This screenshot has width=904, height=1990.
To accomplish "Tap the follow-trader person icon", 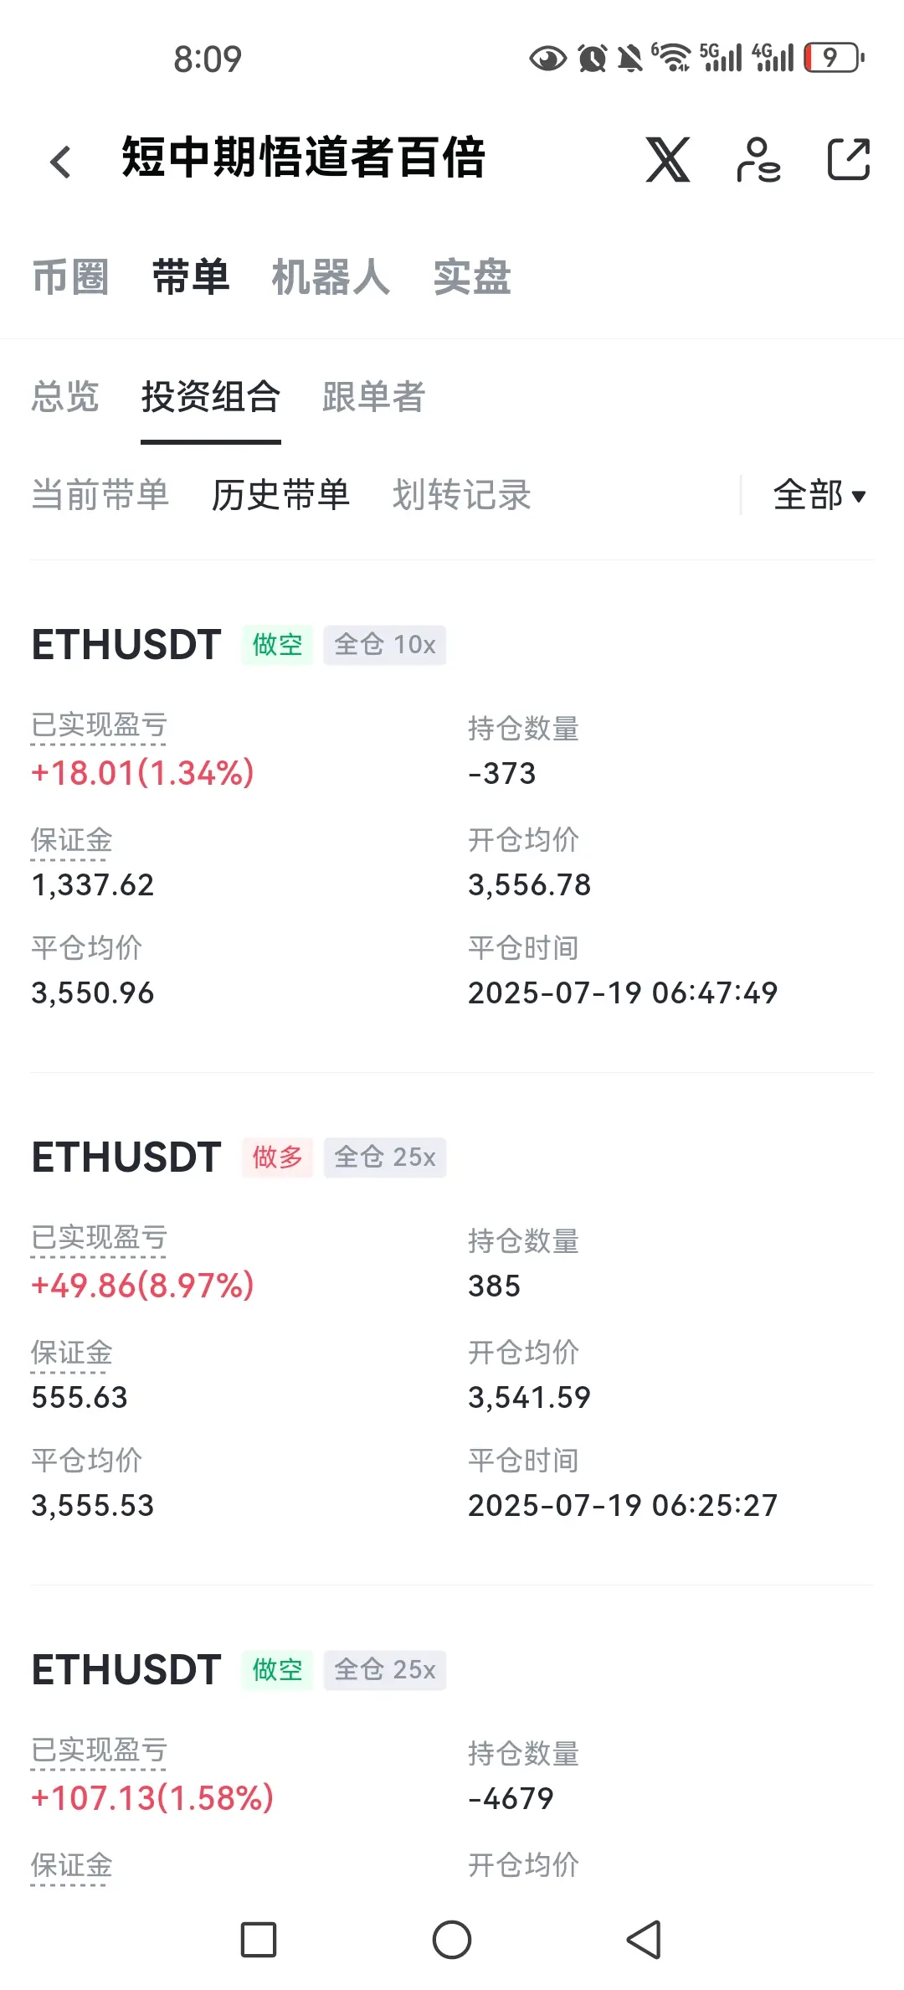I will (x=758, y=159).
